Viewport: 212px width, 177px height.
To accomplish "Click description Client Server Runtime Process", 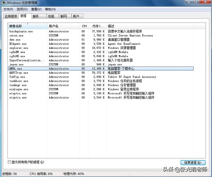I will (x=130, y=36).
